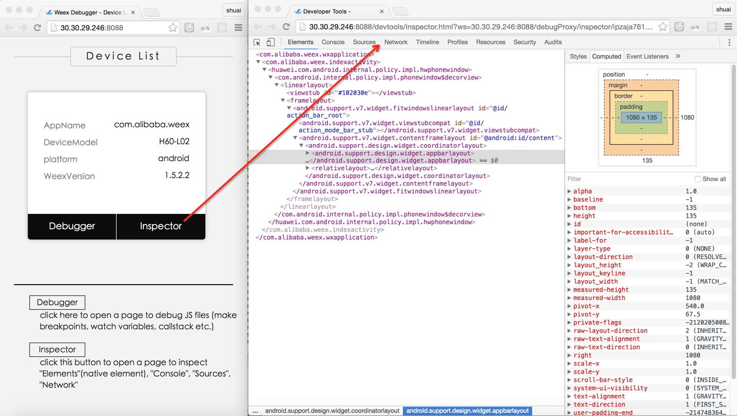Screen dimensions: 737x416
Task: Click swirl extension icon in Developer Tools toolbar
Action: (679, 27)
